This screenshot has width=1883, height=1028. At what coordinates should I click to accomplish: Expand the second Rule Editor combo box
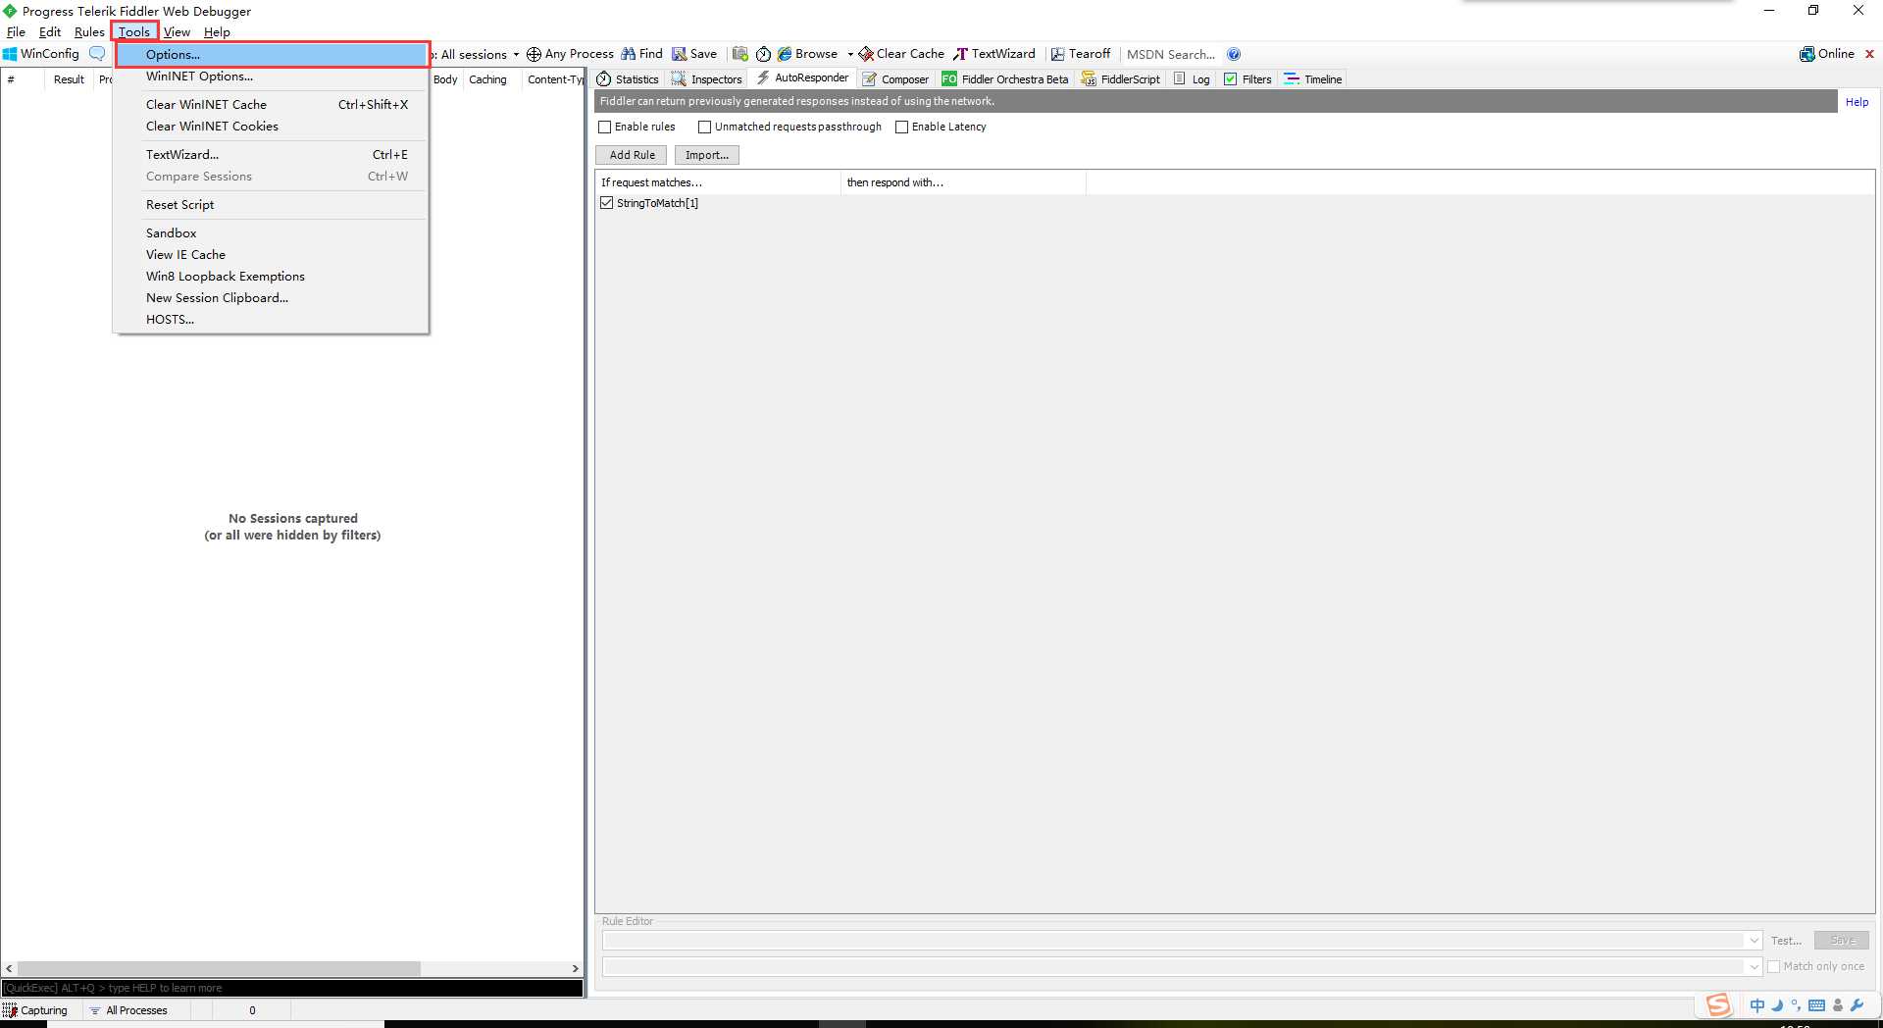[x=1755, y=966]
